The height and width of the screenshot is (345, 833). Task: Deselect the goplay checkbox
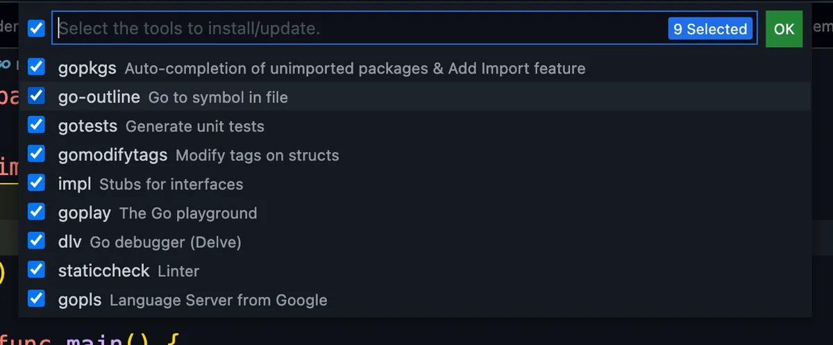36,212
